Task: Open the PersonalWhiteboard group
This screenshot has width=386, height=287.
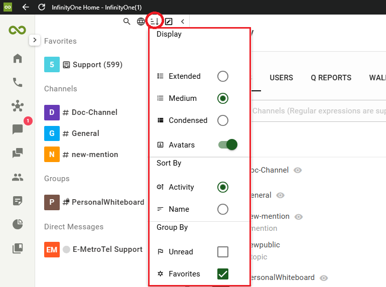Action: [x=95, y=202]
